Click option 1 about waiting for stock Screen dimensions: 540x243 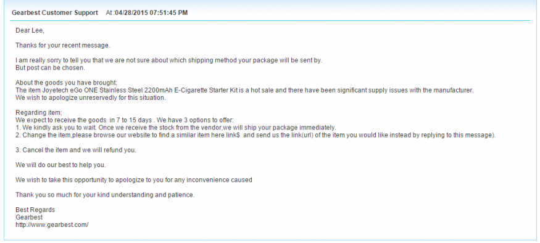176,128
